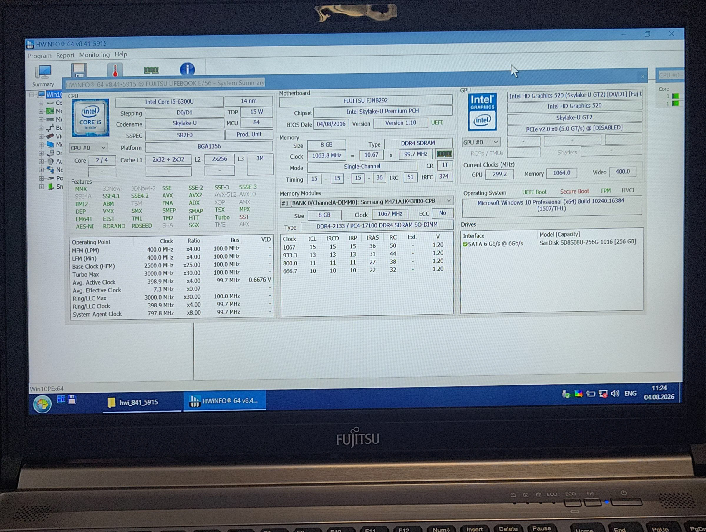Open the taskbar clock showing 11:24
The height and width of the screenshot is (532, 706).
(x=659, y=393)
